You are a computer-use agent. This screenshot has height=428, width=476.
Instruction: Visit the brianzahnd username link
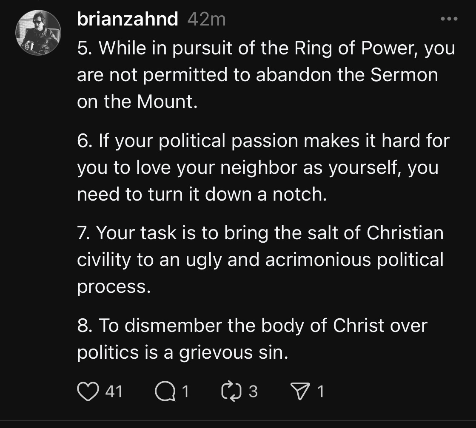(128, 19)
